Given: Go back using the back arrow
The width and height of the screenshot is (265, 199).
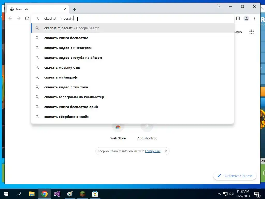Looking at the screenshot, I should point(10,18).
